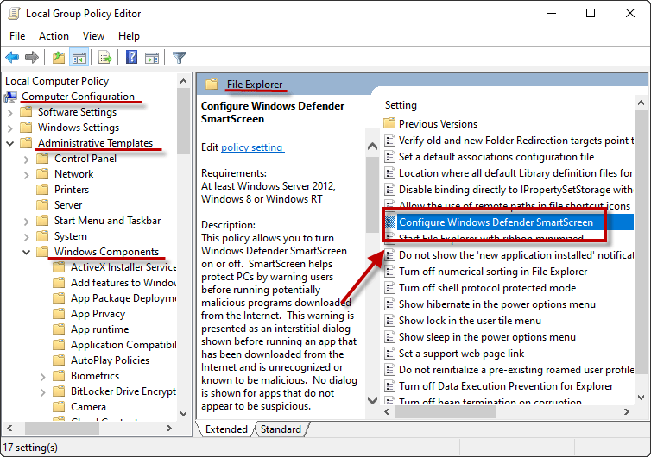The width and height of the screenshot is (651, 457).
Task: Click tree pane vertical scrollbar down arrow
Action: pos(183,414)
